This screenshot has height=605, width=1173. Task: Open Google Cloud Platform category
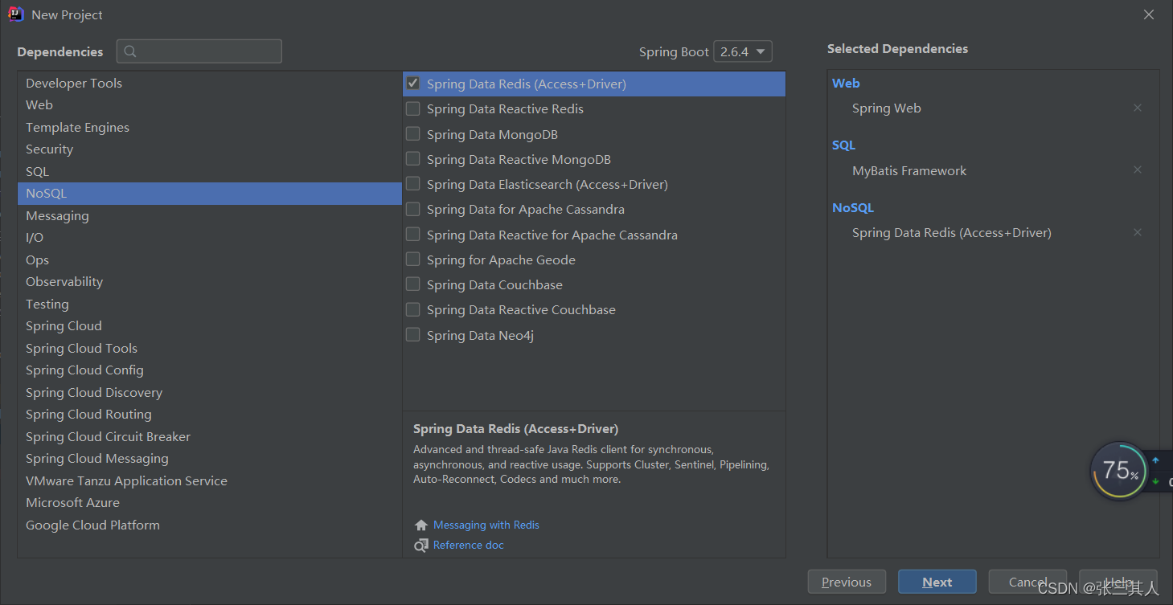click(x=209, y=525)
